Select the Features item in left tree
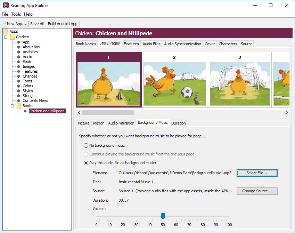 pos(30,71)
